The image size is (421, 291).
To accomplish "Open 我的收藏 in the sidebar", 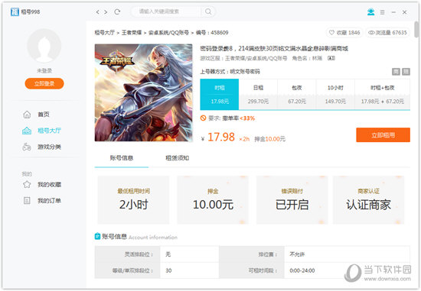I will click(x=50, y=185).
